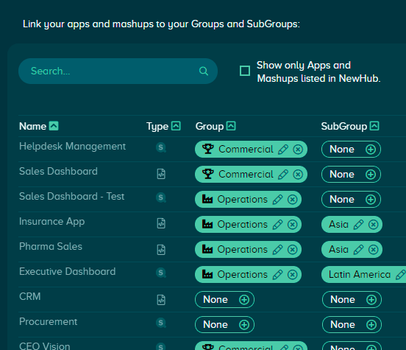Click the search magnifier icon
This screenshot has width=406, height=350.
[204, 71]
